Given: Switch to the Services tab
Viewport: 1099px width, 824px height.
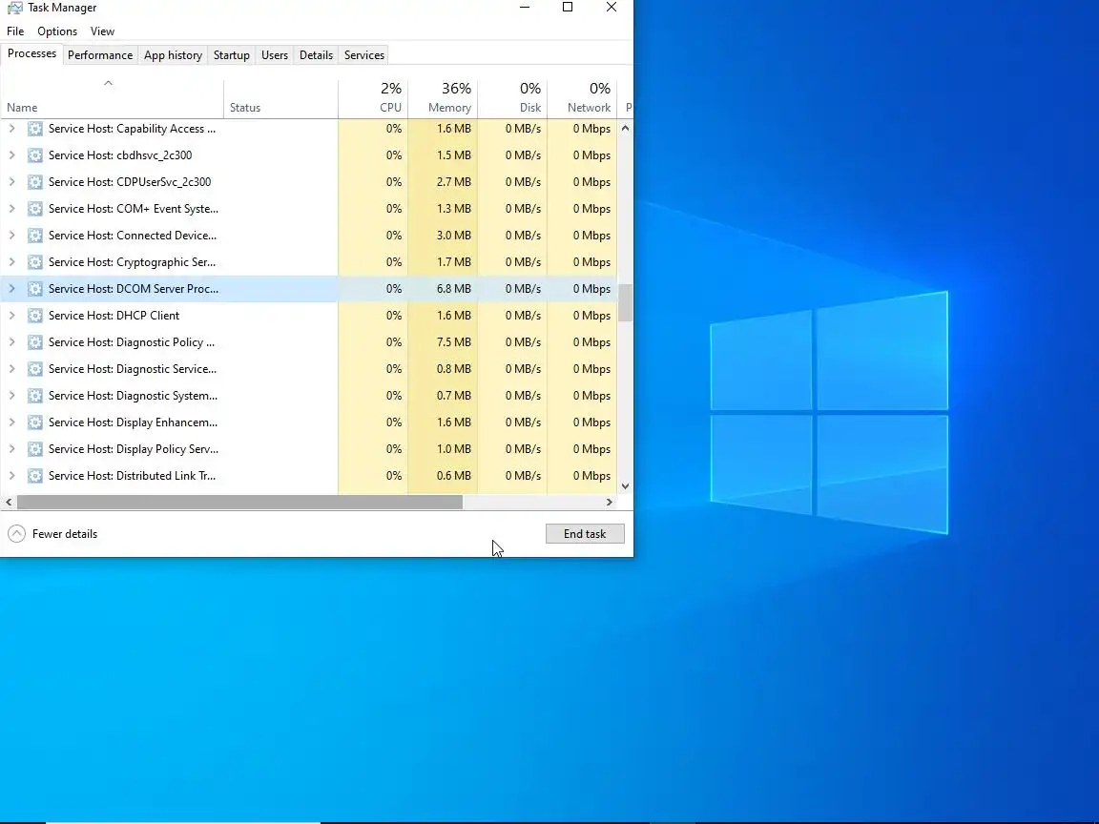Looking at the screenshot, I should 364,55.
